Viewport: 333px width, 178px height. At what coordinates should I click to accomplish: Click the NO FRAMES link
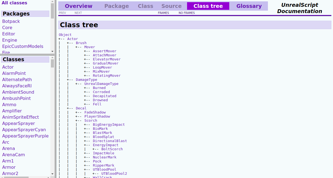click(x=187, y=13)
